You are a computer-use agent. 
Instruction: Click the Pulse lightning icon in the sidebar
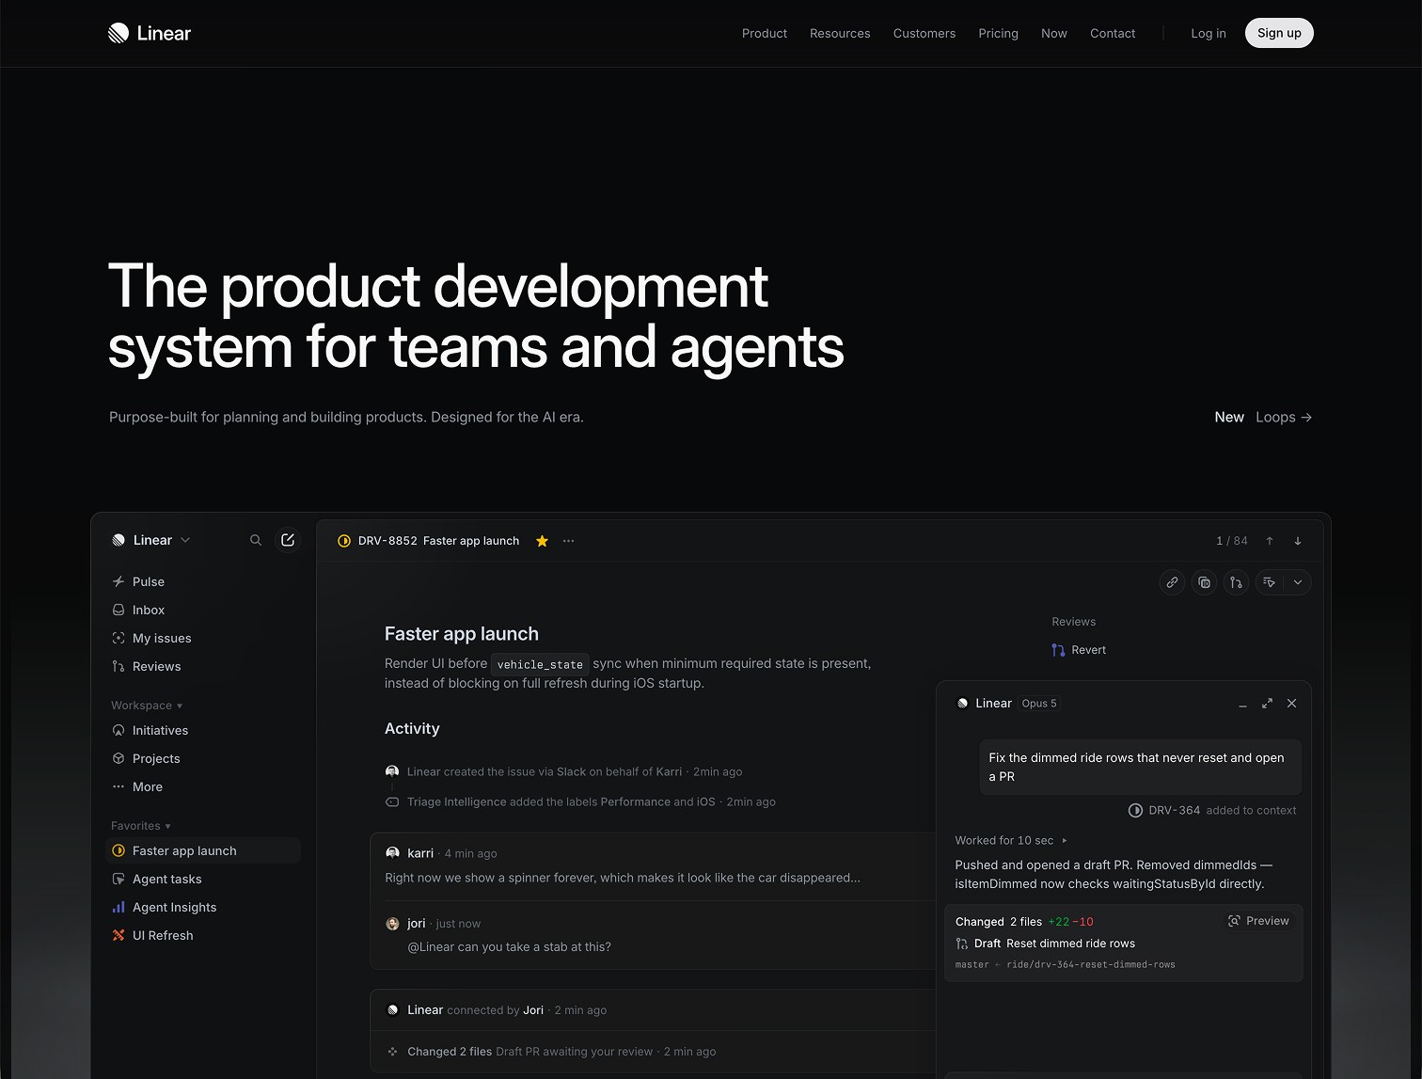click(118, 581)
